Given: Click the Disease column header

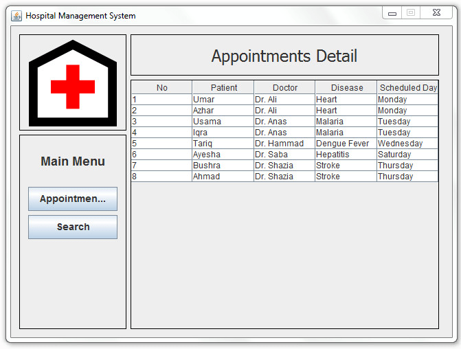Looking at the screenshot, I should [x=346, y=88].
